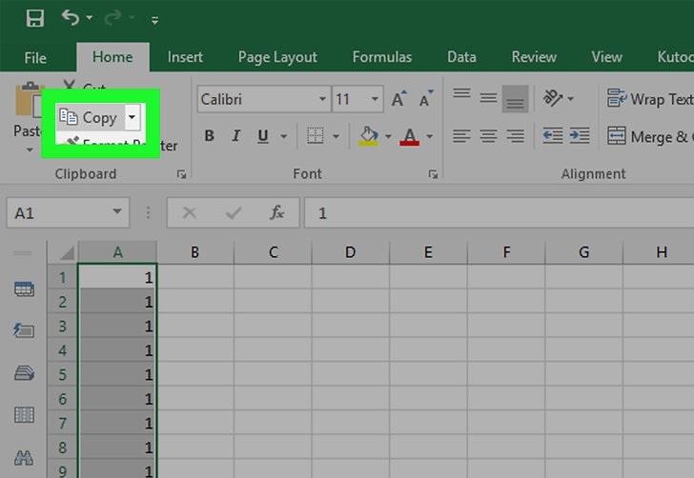Click the column grid sidebar icon
The height and width of the screenshot is (478, 694).
[24, 415]
